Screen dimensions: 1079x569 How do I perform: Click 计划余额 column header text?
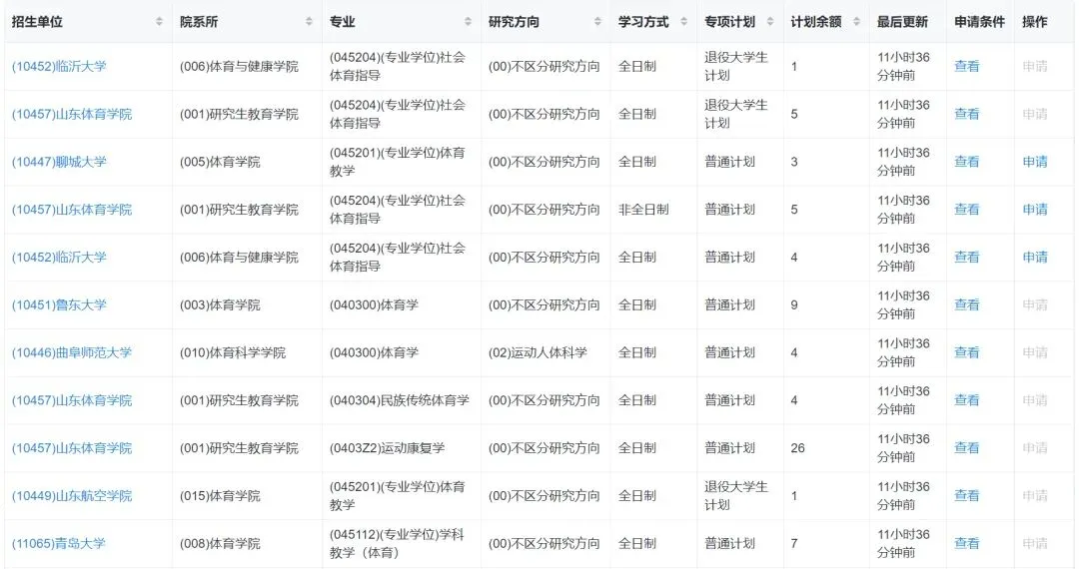[816, 21]
